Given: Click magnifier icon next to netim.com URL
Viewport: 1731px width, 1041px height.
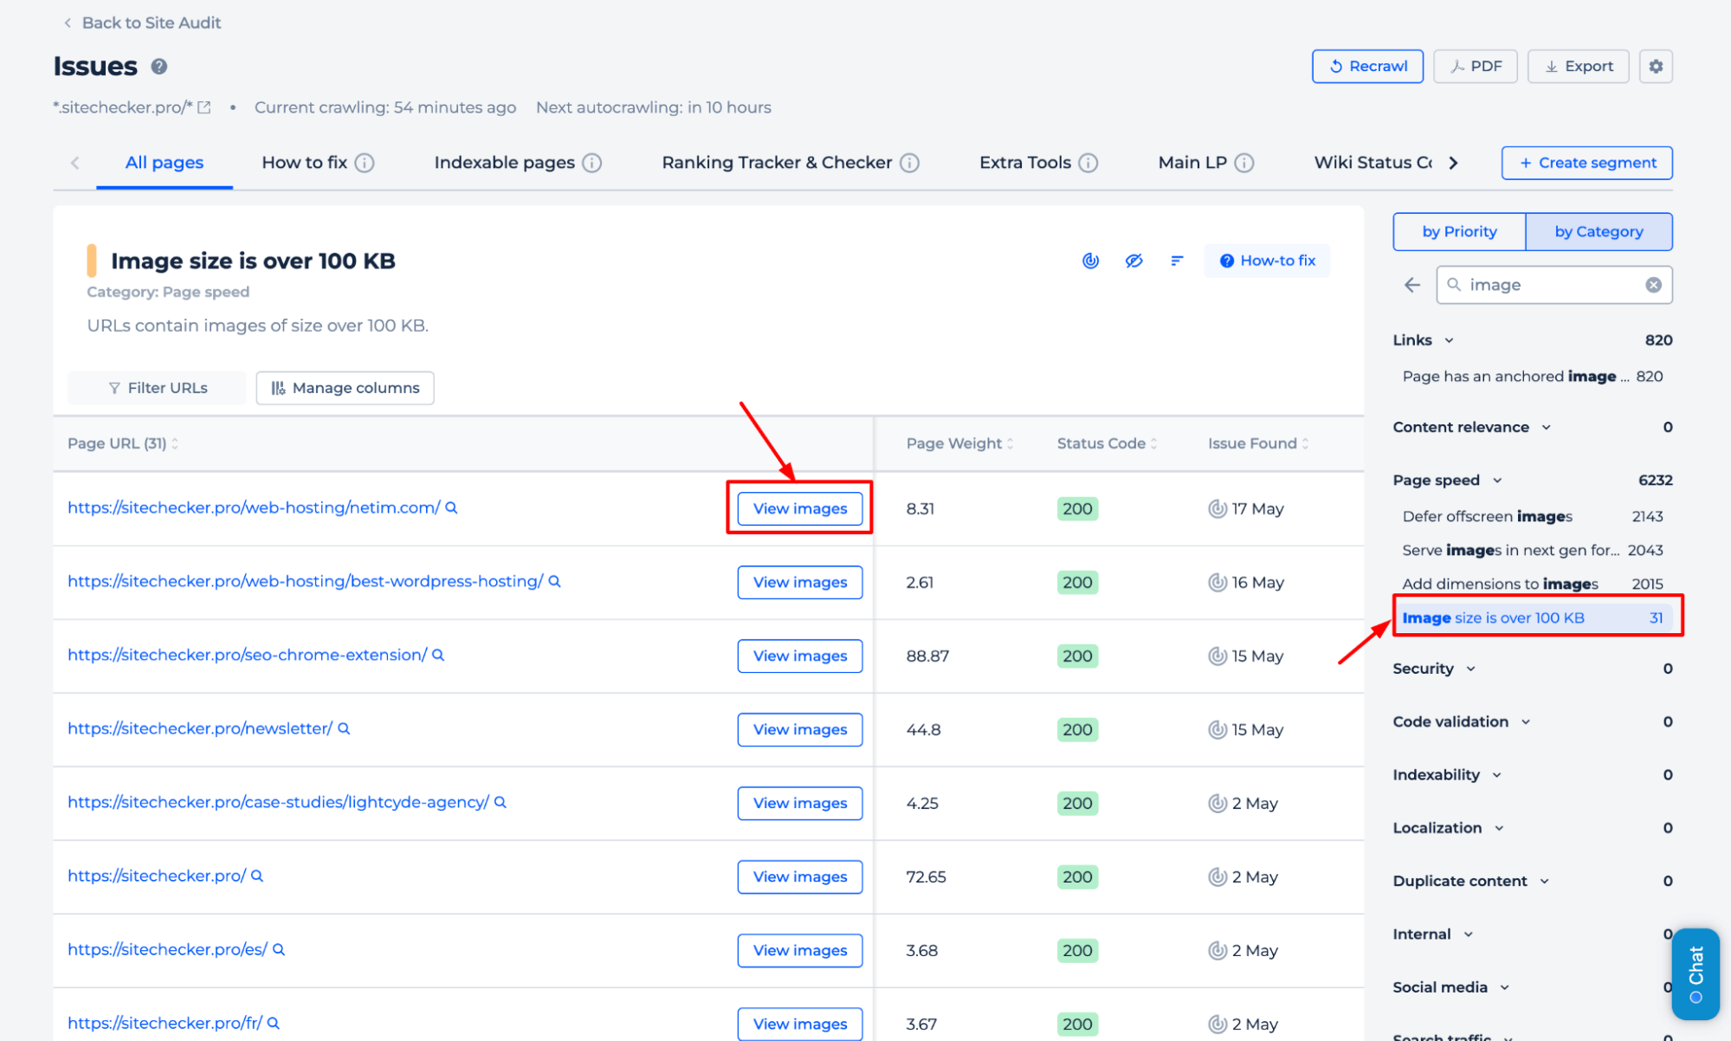Looking at the screenshot, I should [451, 508].
